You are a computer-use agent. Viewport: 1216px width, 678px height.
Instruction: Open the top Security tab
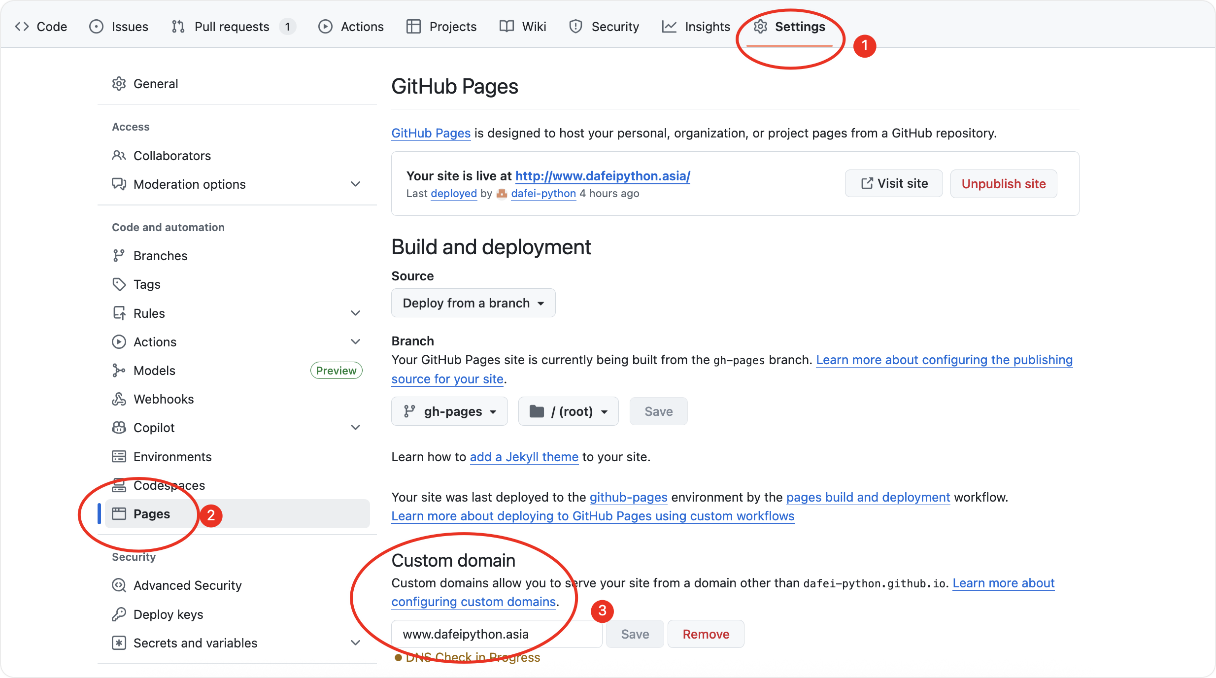point(604,27)
